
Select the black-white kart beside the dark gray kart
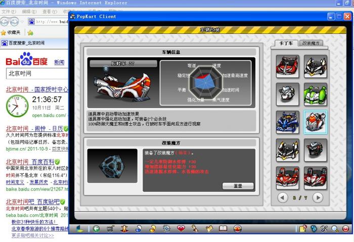coord(287,150)
